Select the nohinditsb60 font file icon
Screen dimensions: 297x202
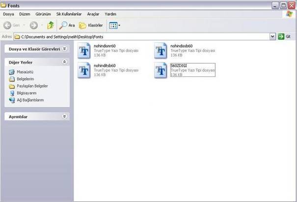click(84, 70)
